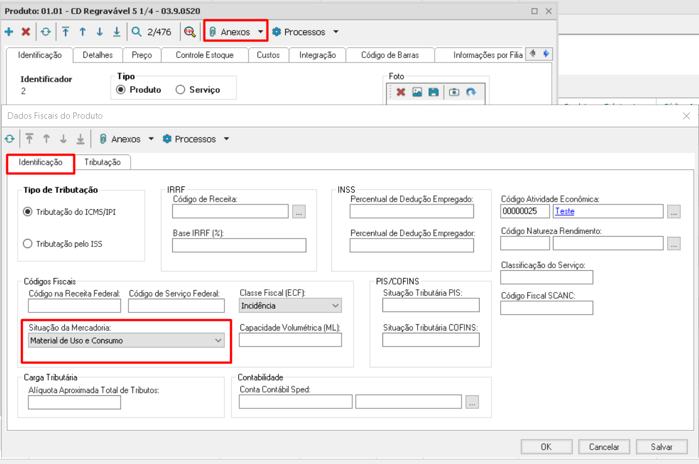This screenshot has height=464, width=699.
Task: Open Código de Barras tab
Action: 390,55
